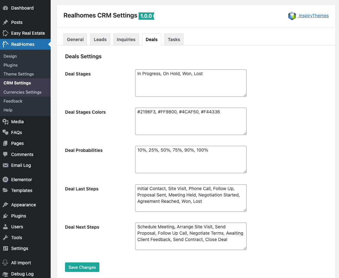Focus the Deal Stages Colors field
Viewport: 339px width, 278px height.
191,121
